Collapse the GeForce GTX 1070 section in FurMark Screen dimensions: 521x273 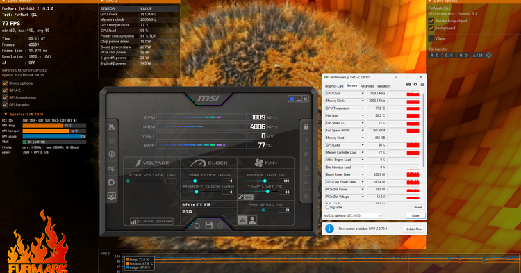[x=6, y=114]
